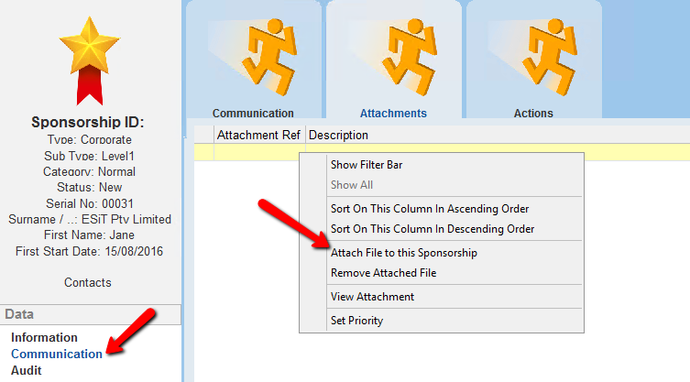The height and width of the screenshot is (382, 690).
Task: Choose Show Filter Bar from context menu
Action: tap(367, 165)
